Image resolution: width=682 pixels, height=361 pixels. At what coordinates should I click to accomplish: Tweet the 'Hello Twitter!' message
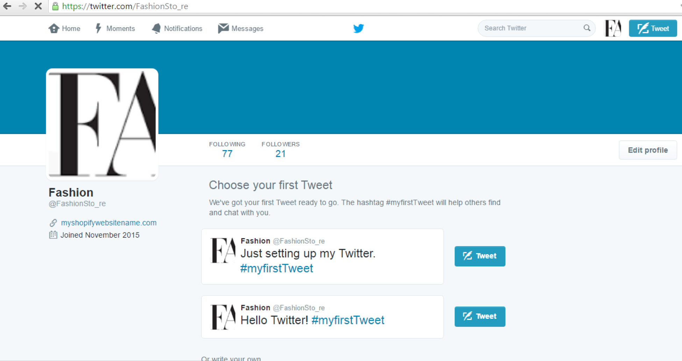[480, 316]
